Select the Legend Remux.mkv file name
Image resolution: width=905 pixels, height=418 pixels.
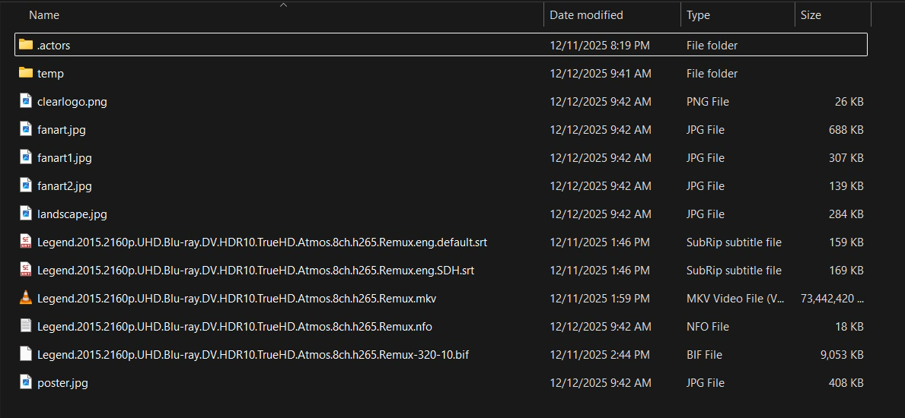pyautogui.click(x=236, y=299)
